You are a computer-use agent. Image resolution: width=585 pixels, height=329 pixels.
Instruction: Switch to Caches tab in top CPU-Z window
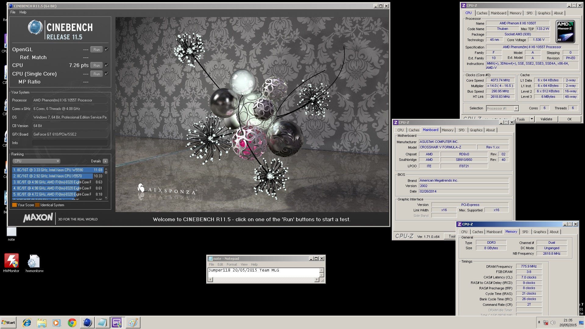[x=482, y=13]
